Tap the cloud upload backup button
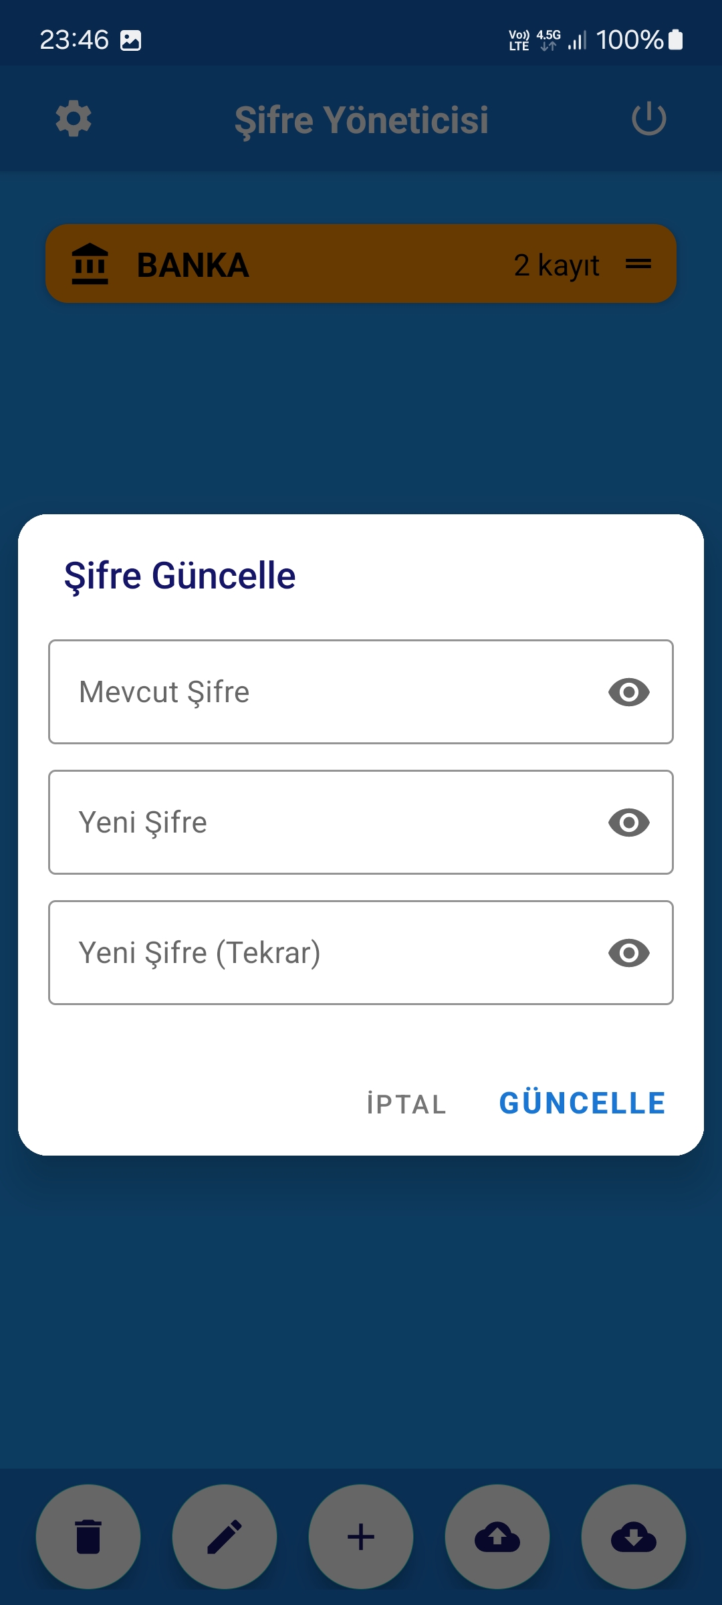Screen dimensions: 722x1605 click(x=497, y=1536)
